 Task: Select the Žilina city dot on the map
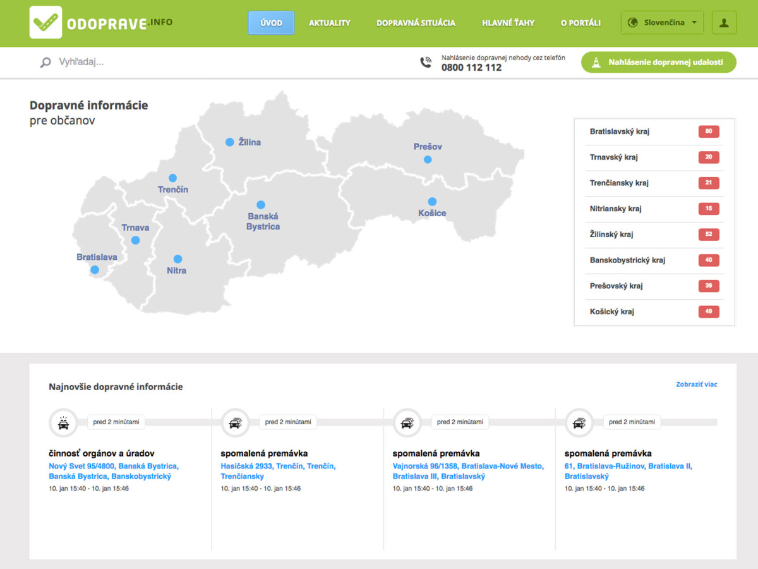pyautogui.click(x=230, y=142)
